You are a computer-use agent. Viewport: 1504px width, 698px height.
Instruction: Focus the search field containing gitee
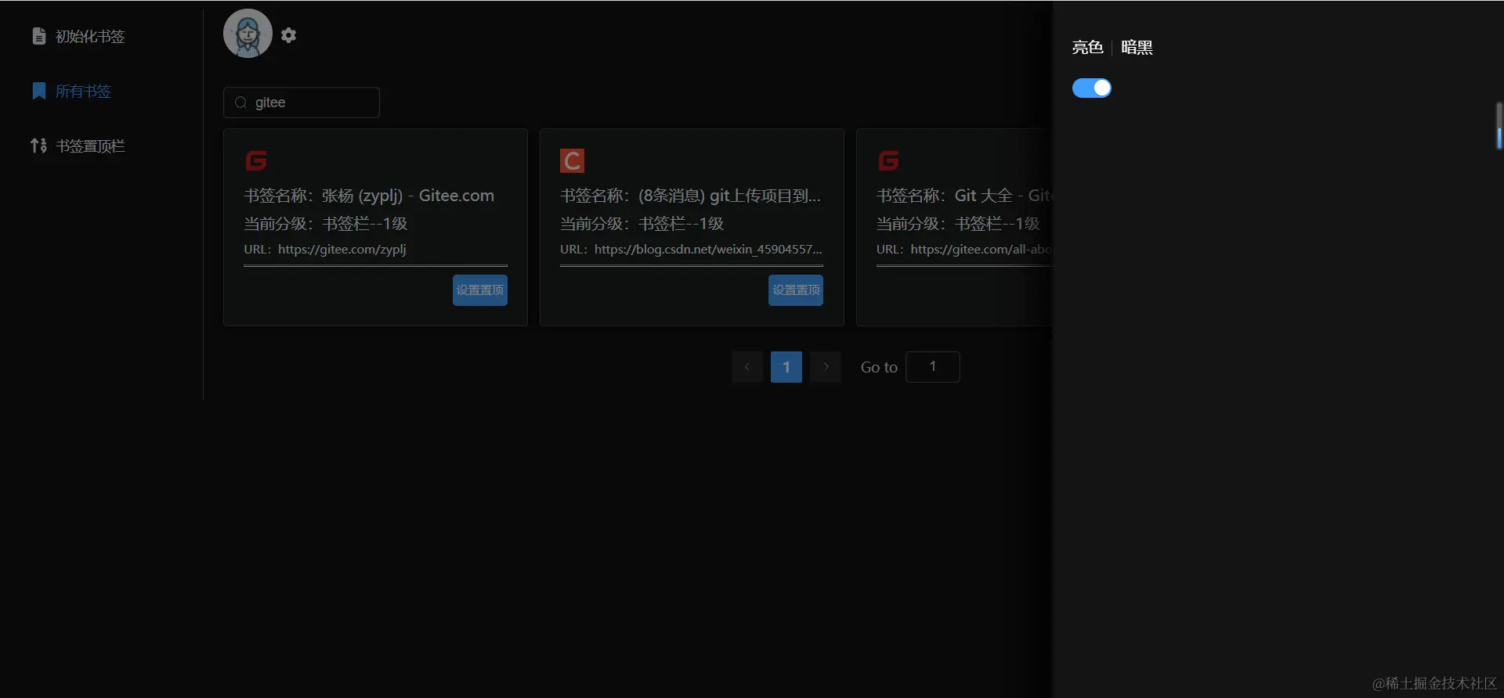tap(302, 103)
